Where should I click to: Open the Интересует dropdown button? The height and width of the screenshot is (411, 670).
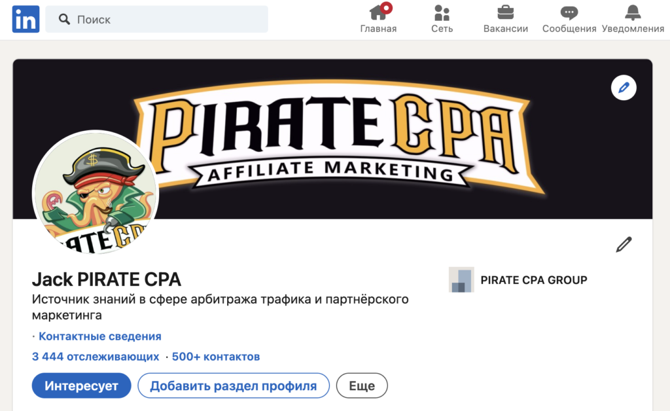tap(81, 385)
